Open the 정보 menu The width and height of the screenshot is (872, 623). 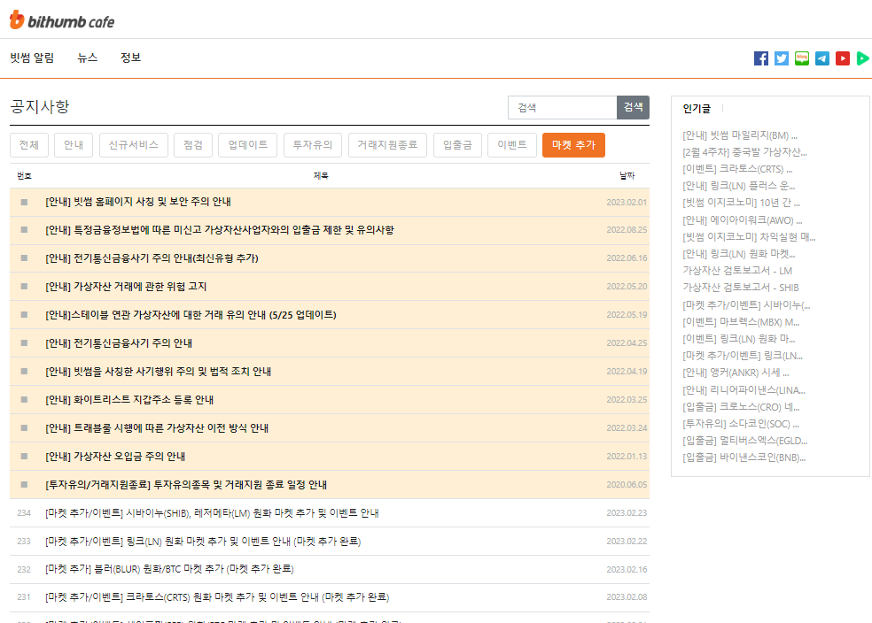pos(130,58)
